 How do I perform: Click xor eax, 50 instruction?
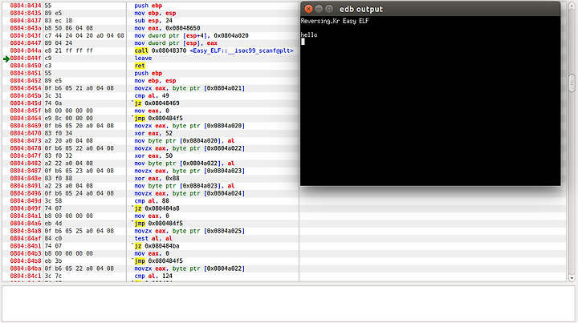(x=153, y=156)
